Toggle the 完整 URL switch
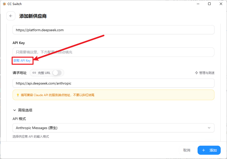This screenshot has width=227, height=159. (x=57, y=73)
